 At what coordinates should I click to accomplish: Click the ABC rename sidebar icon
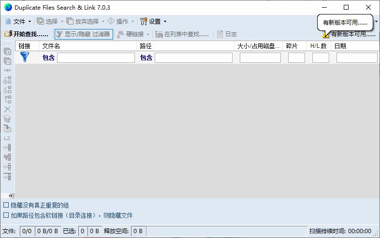(7, 70)
